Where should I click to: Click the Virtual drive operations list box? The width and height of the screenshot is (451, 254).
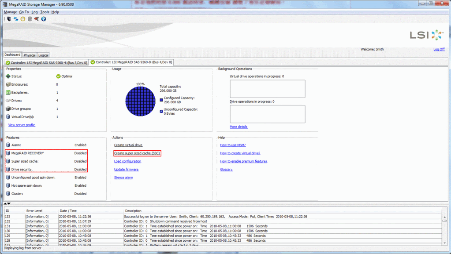click(268, 89)
